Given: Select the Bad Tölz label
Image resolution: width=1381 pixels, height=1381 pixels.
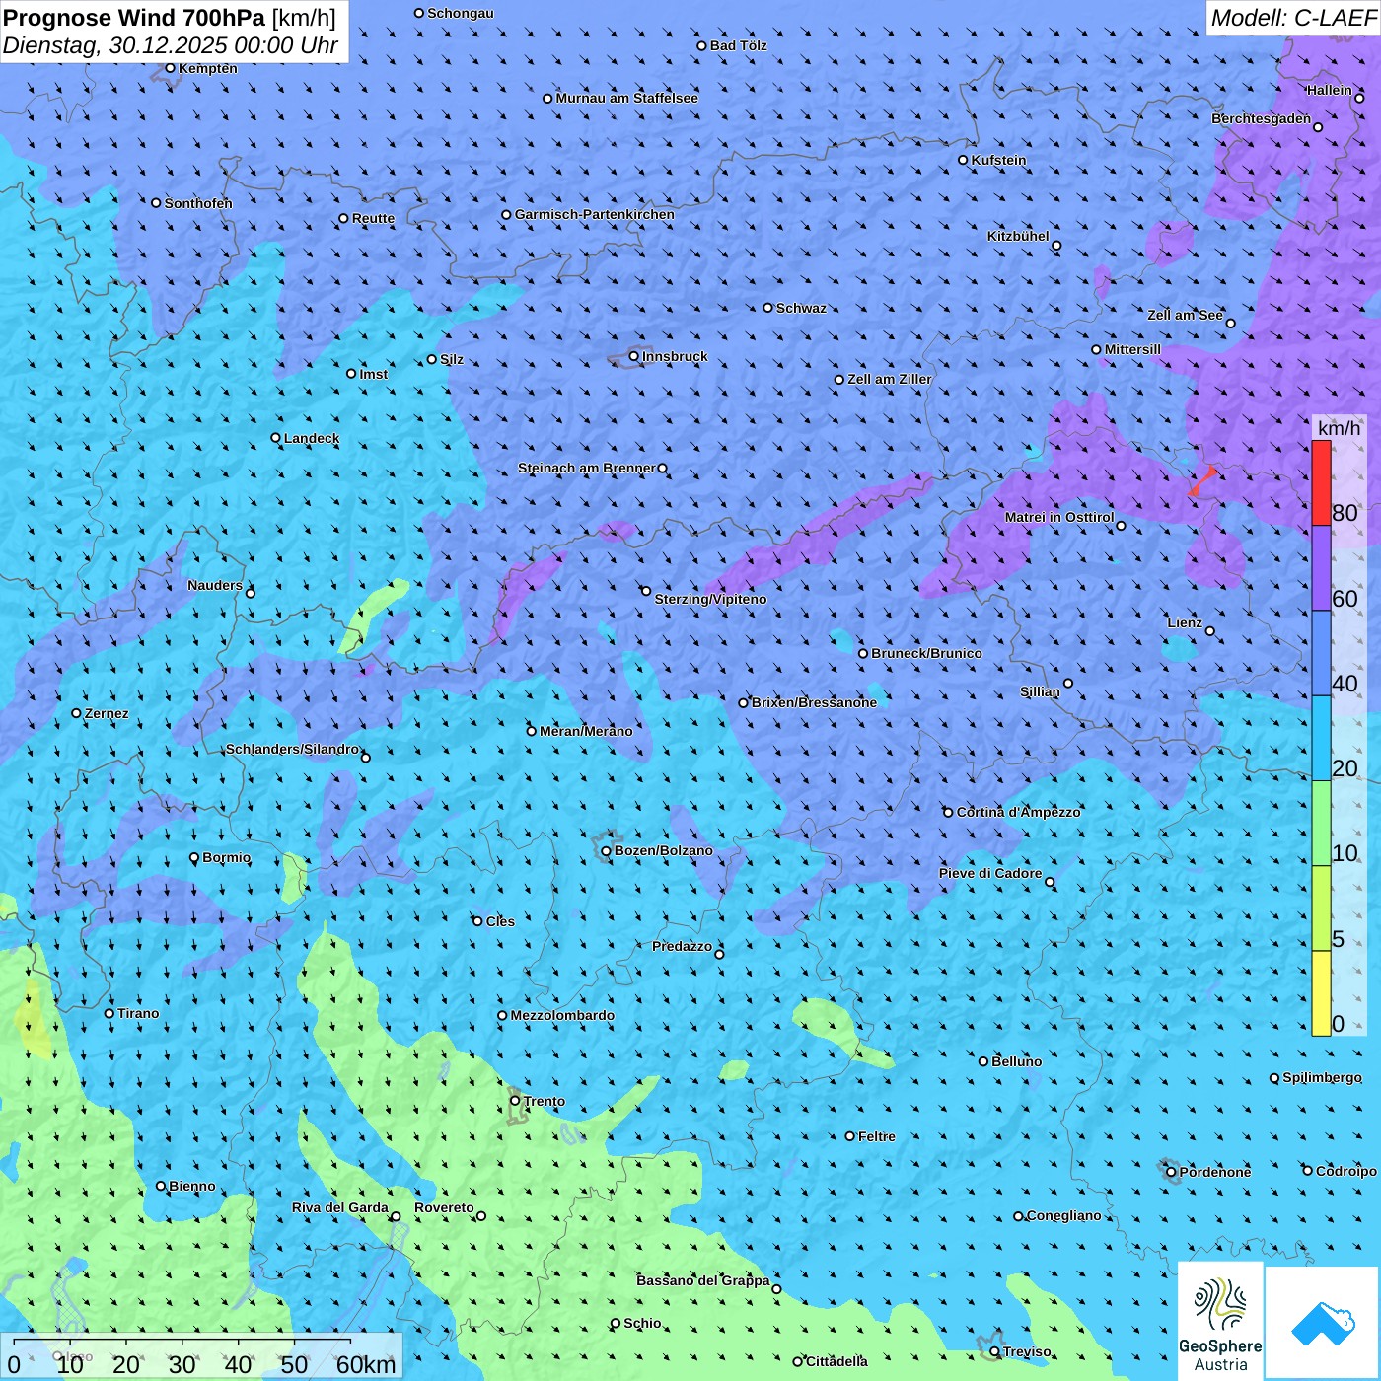Looking at the screenshot, I should coord(738,45).
